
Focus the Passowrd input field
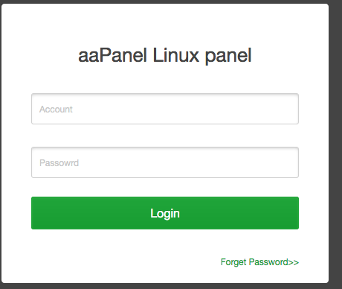pyautogui.click(x=165, y=162)
